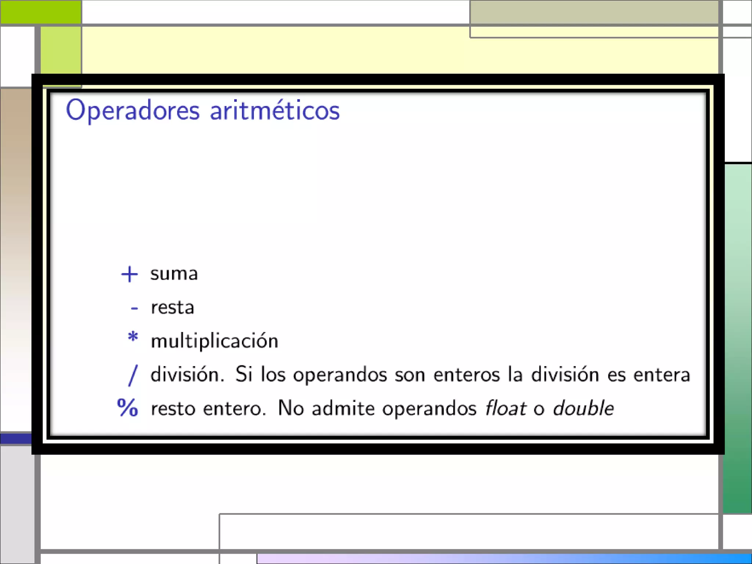The height and width of the screenshot is (564, 752).
Task: Click the minus operator symbol beside resta
Action: 134,308
